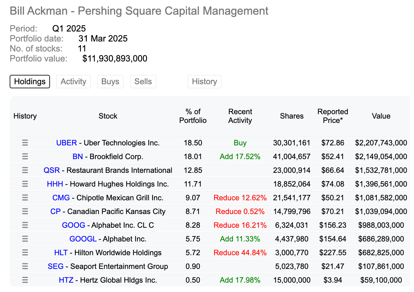This screenshot has height=292, width=414.
Task: Click the 31 Mar 2025 portfolio date
Action: (103, 39)
